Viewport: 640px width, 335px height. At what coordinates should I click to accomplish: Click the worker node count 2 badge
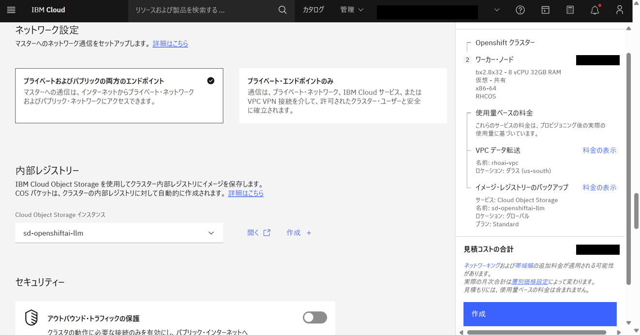[x=467, y=60]
